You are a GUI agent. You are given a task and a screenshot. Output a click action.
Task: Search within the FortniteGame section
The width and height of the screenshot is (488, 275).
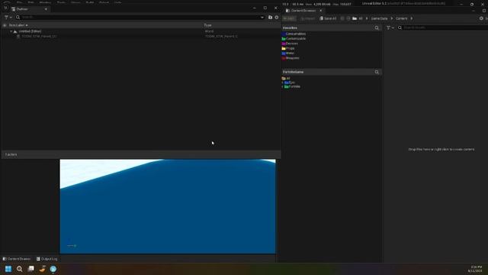pyautogui.click(x=377, y=72)
